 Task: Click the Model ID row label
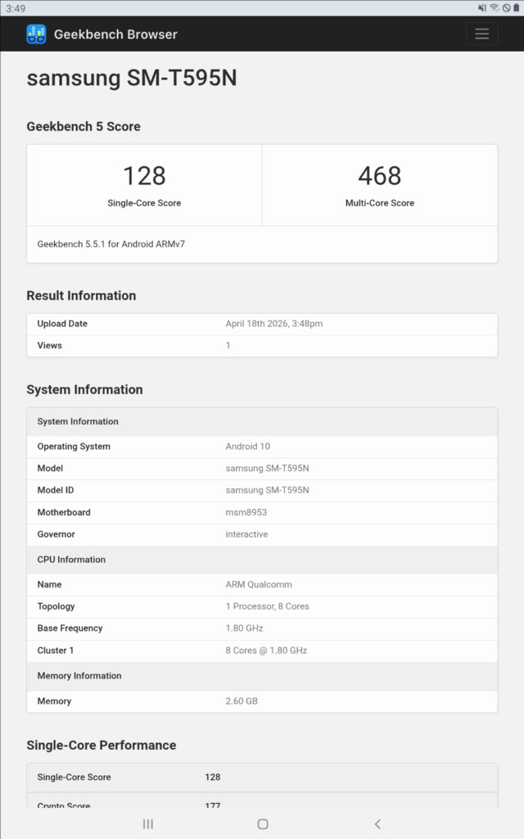click(x=56, y=490)
